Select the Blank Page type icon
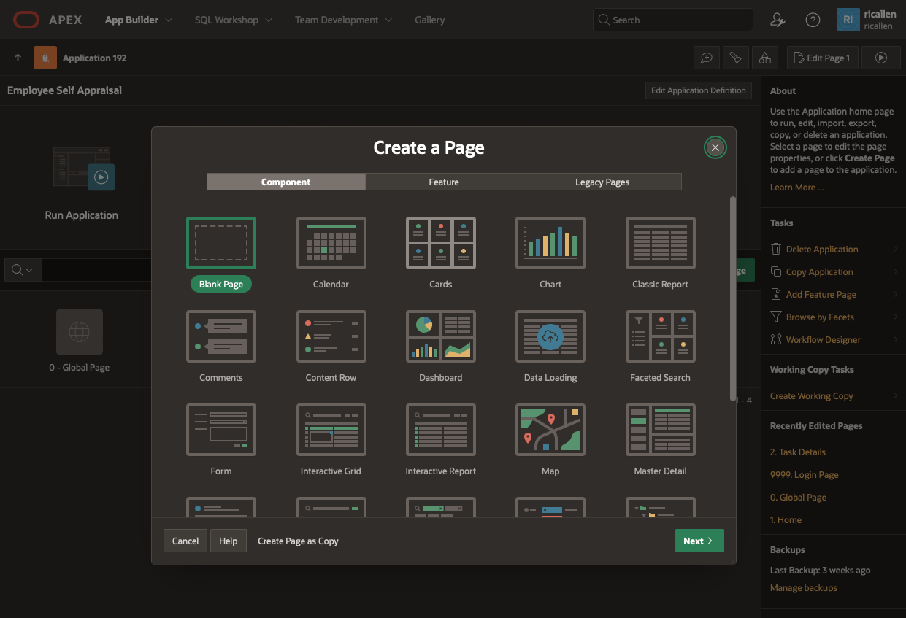The height and width of the screenshot is (618, 906). (221, 243)
